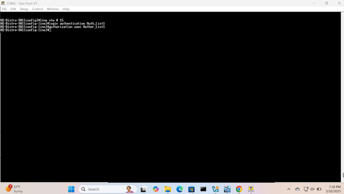Click the battery tray icon
The width and height of the screenshot is (344, 194).
[319, 189]
